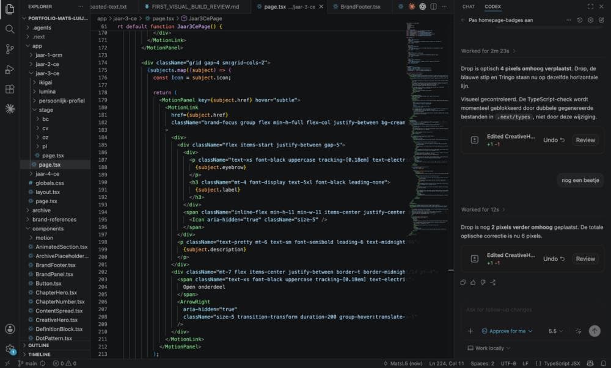
Task: Close the page.tsx editor tab
Action: point(321,7)
